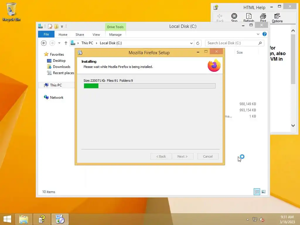300x225 pixels.
Task: Select Network in navigation pane
Action: [x=57, y=97]
